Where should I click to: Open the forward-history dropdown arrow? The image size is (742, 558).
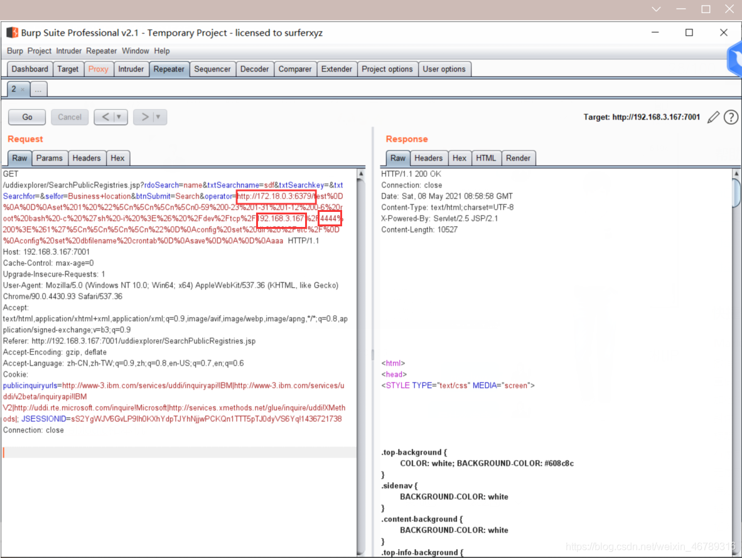(x=159, y=117)
